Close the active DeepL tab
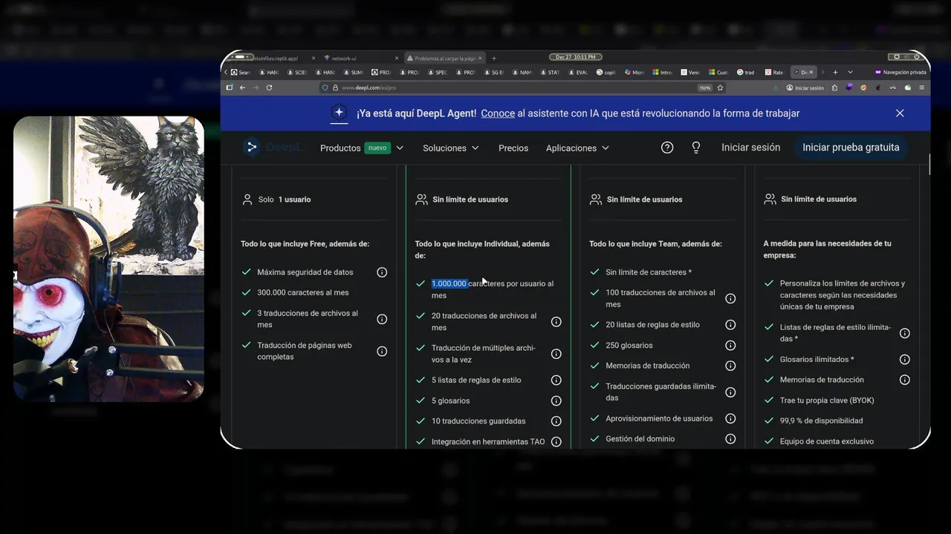 (x=811, y=72)
